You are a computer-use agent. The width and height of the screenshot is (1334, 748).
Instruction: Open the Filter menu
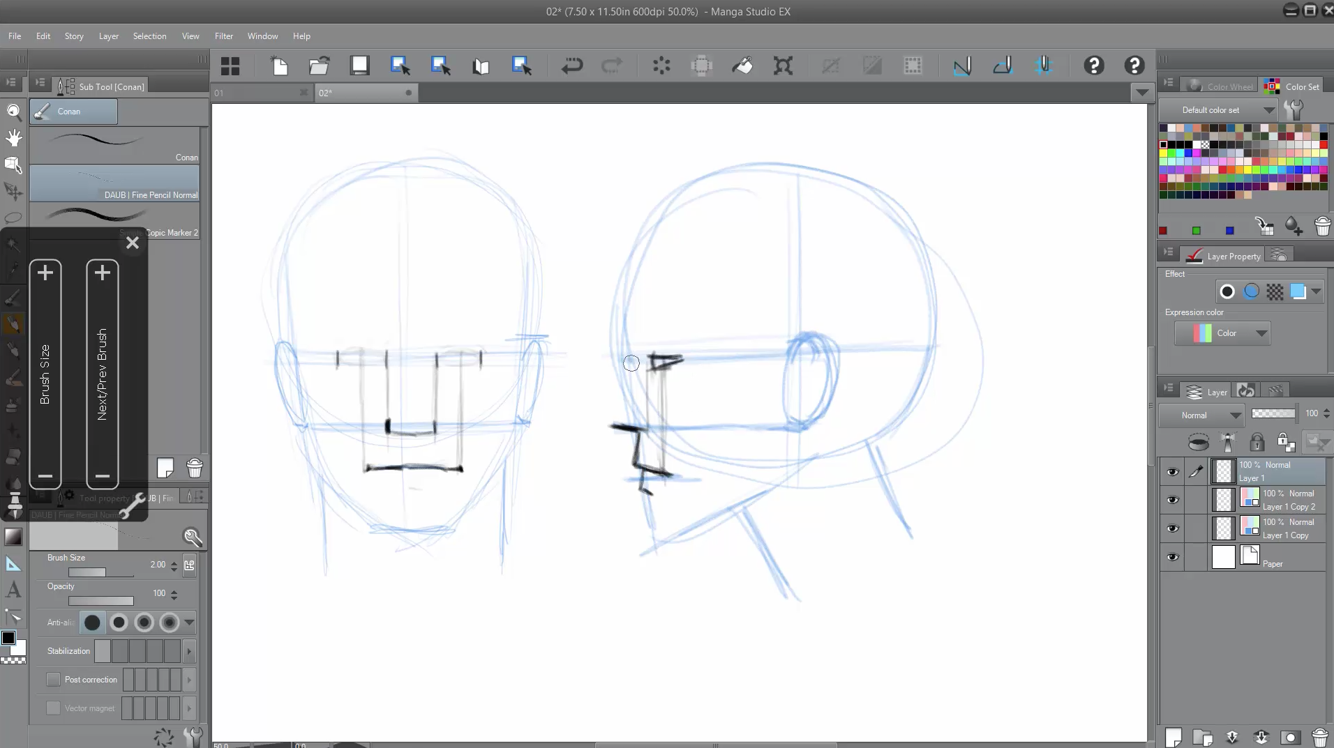224,36
